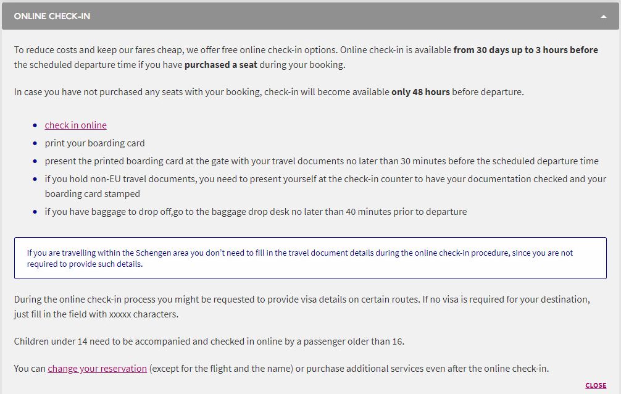This screenshot has height=394, width=621.
Task: Click the CLOSE link at bottom right
Action: tap(596, 385)
